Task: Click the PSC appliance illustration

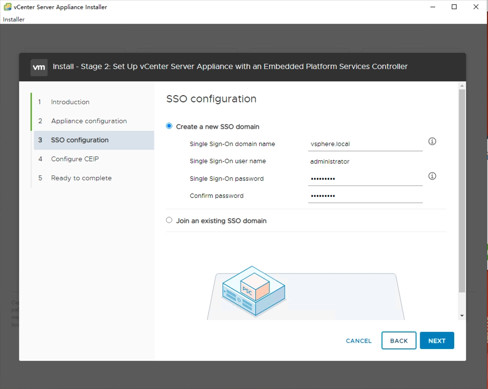Action: 253,291
